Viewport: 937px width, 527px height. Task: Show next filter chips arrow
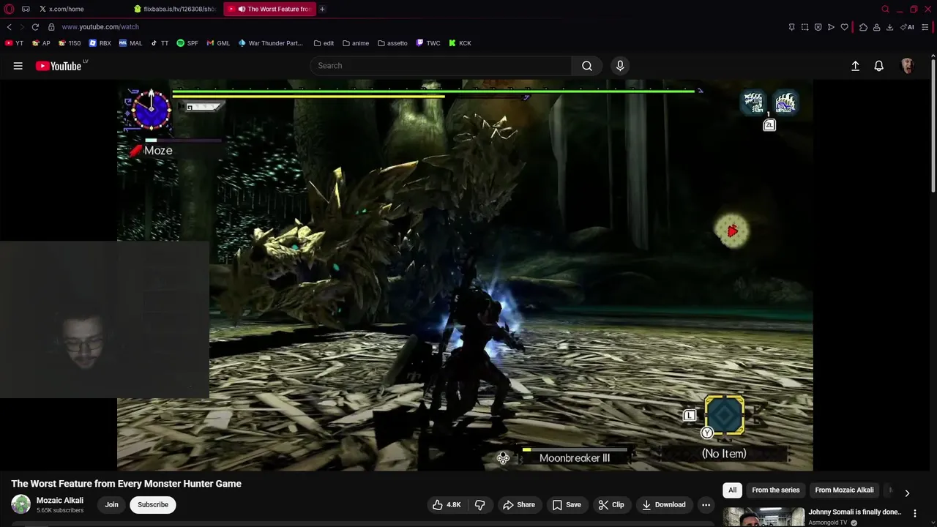click(x=907, y=493)
